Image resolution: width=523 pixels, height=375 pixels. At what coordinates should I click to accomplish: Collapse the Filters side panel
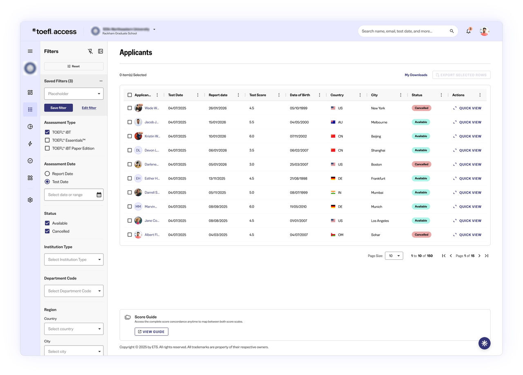point(101,51)
